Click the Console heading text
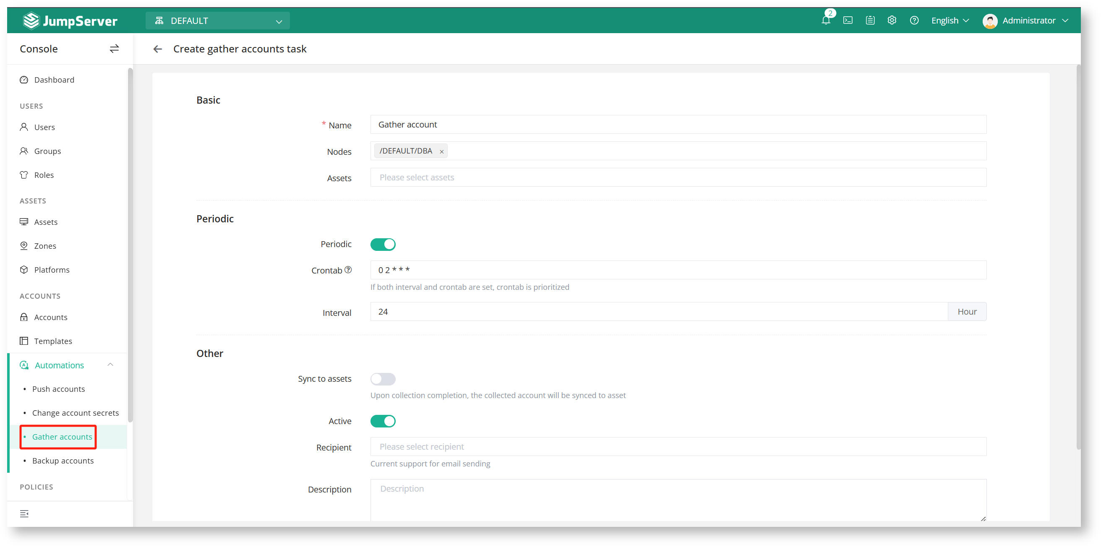Screen dimensions: 1101x547 click(x=39, y=49)
